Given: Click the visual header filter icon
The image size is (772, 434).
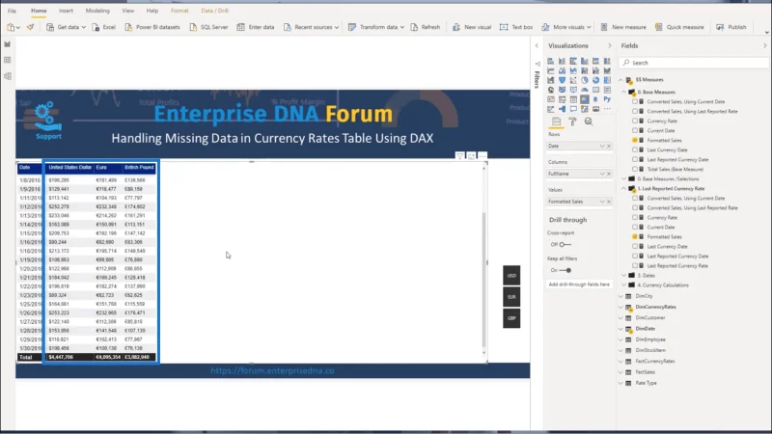Looking at the screenshot, I should coord(459,156).
